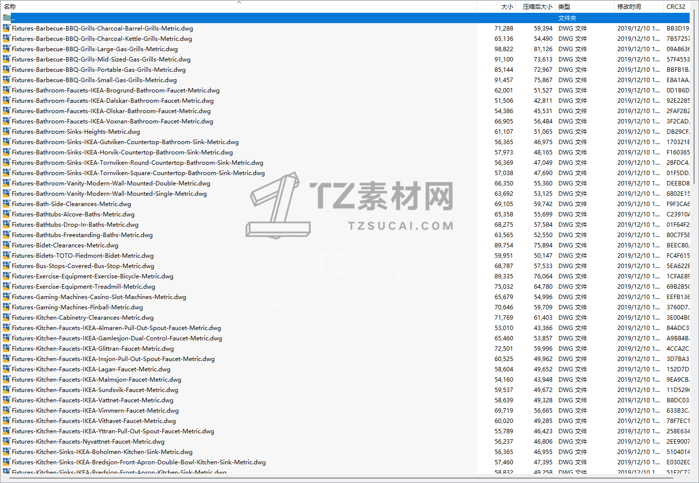Screen dimensions: 699x483
Task: Select the file name Fixtures-Kitchen-Faucets-IKEA-Lagan-Faucet-Metric.dwg
Action: [x=91, y=369]
